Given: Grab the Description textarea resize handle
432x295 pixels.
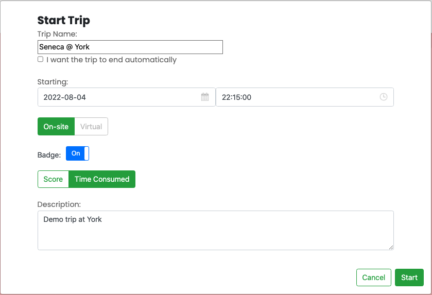Looking at the screenshot, I should pyautogui.click(x=391, y=247).
